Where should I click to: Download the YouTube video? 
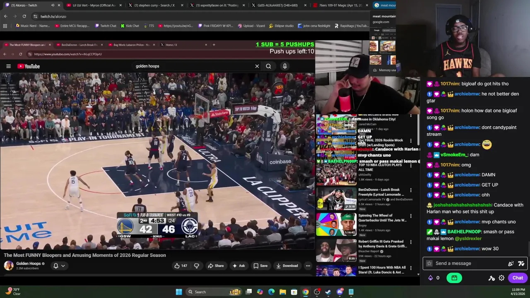point(287,266)
